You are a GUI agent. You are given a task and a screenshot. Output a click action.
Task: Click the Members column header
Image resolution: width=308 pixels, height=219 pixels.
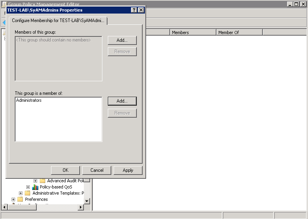coord(193,33)
